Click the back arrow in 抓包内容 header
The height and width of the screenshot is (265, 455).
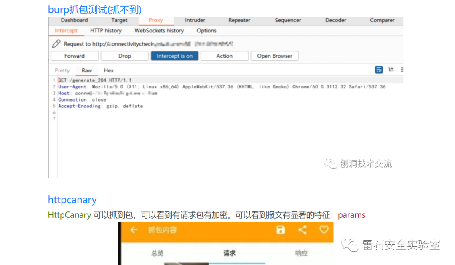[134, 230]
